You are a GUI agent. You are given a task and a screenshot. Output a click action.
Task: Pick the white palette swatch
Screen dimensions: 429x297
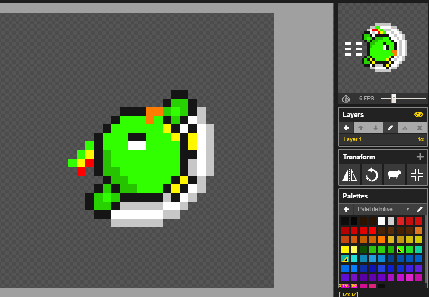coord(382,221)
